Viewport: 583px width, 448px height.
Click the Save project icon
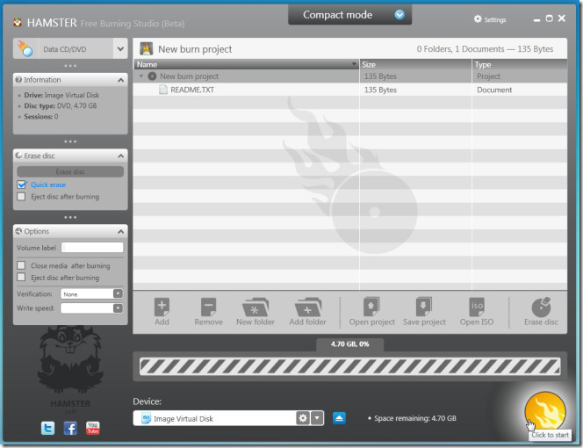pyautogui.click(x=424, y=307)
